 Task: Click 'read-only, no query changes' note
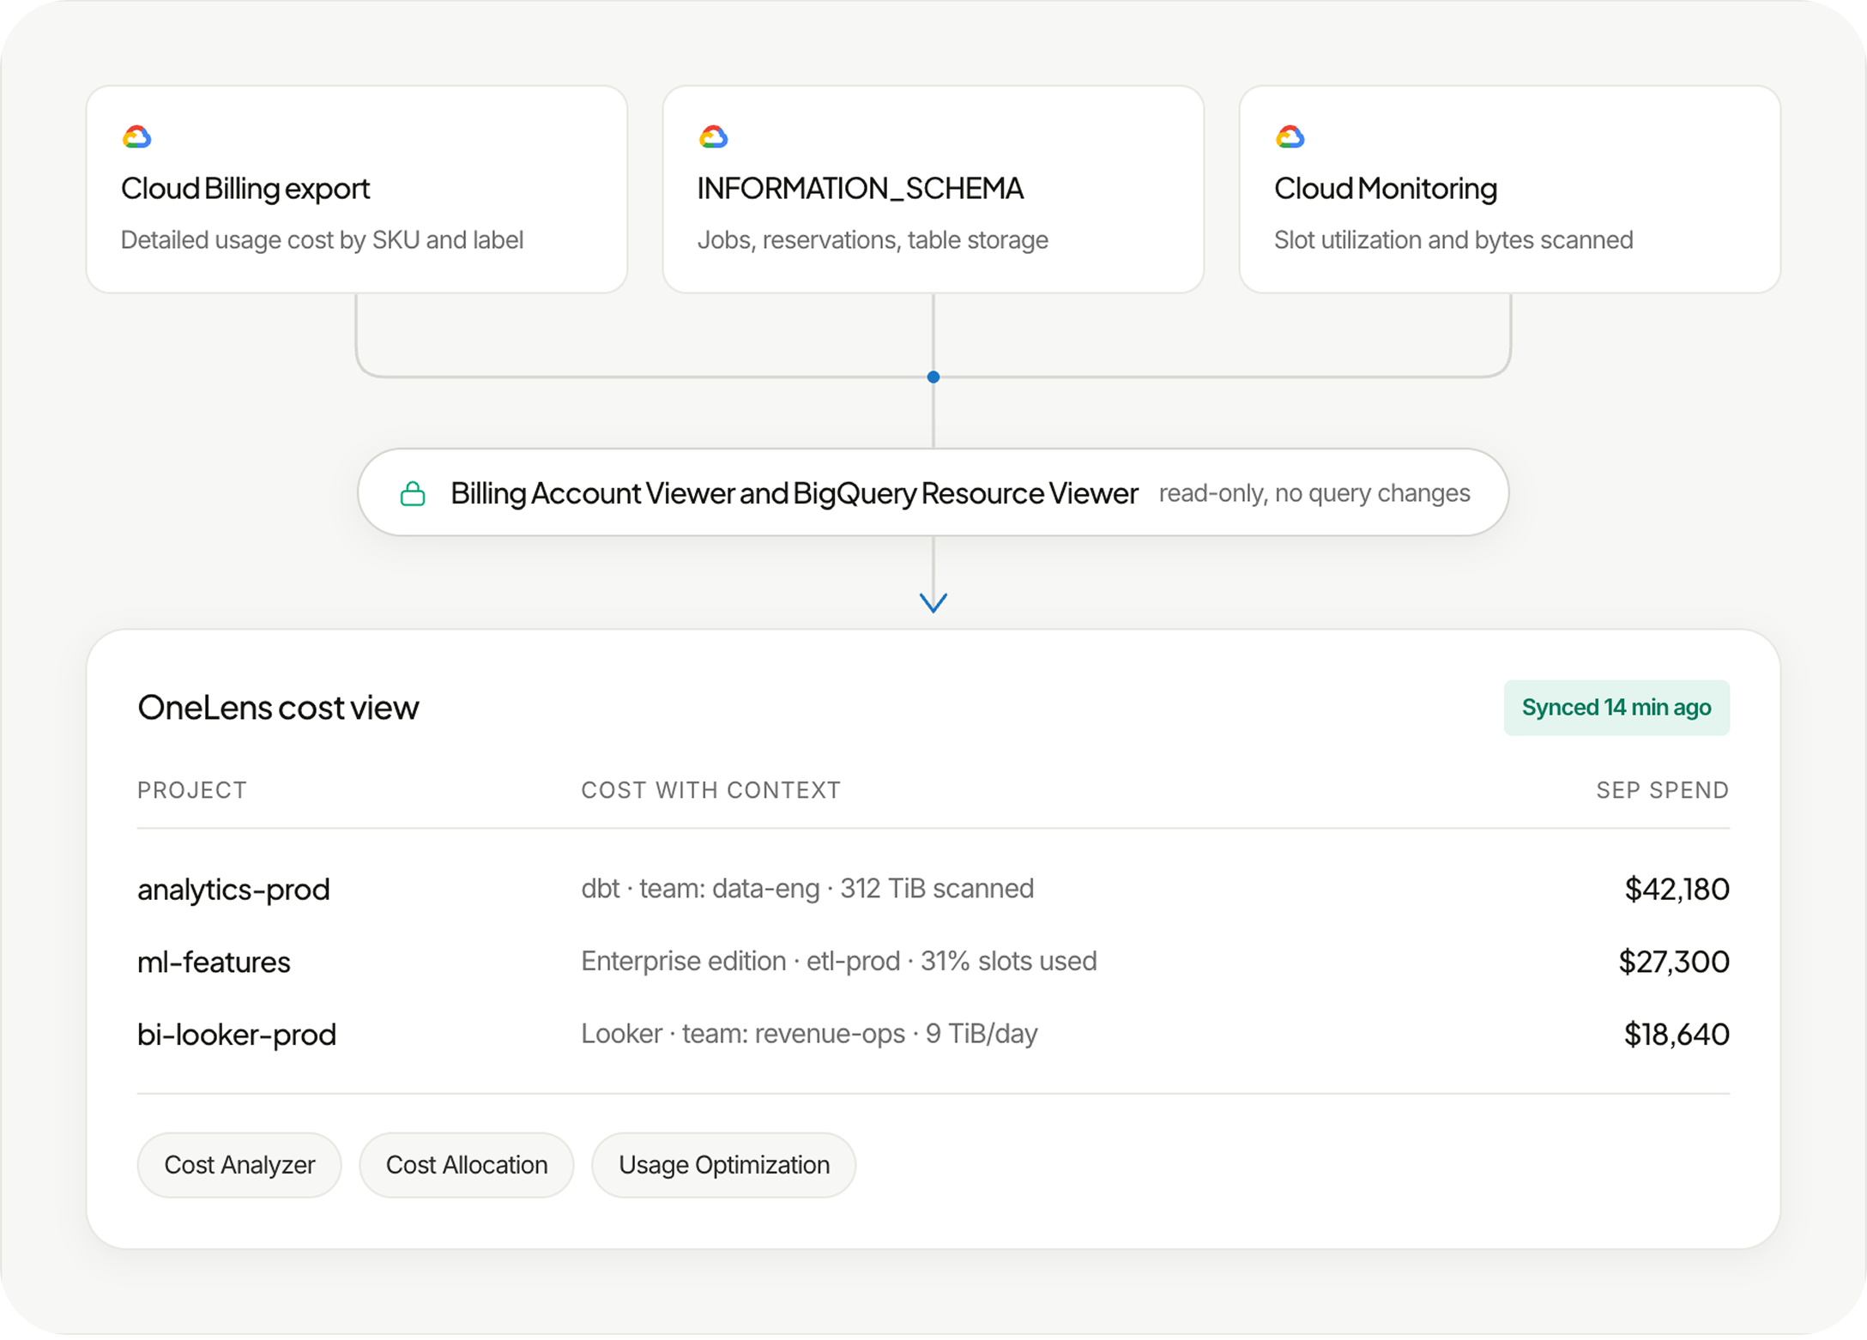[x=1314, y=493]
